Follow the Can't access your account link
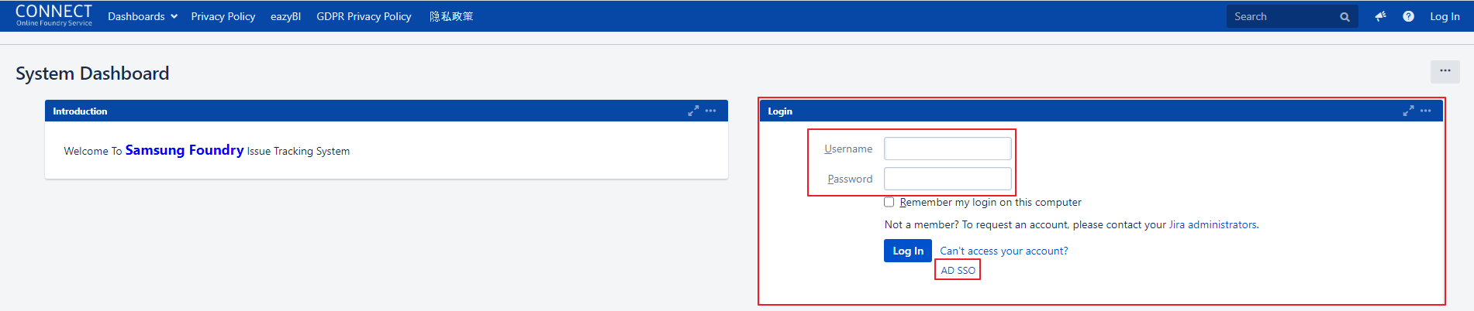This screenshot has height=311, width=1474. [x=1003, y=251]
